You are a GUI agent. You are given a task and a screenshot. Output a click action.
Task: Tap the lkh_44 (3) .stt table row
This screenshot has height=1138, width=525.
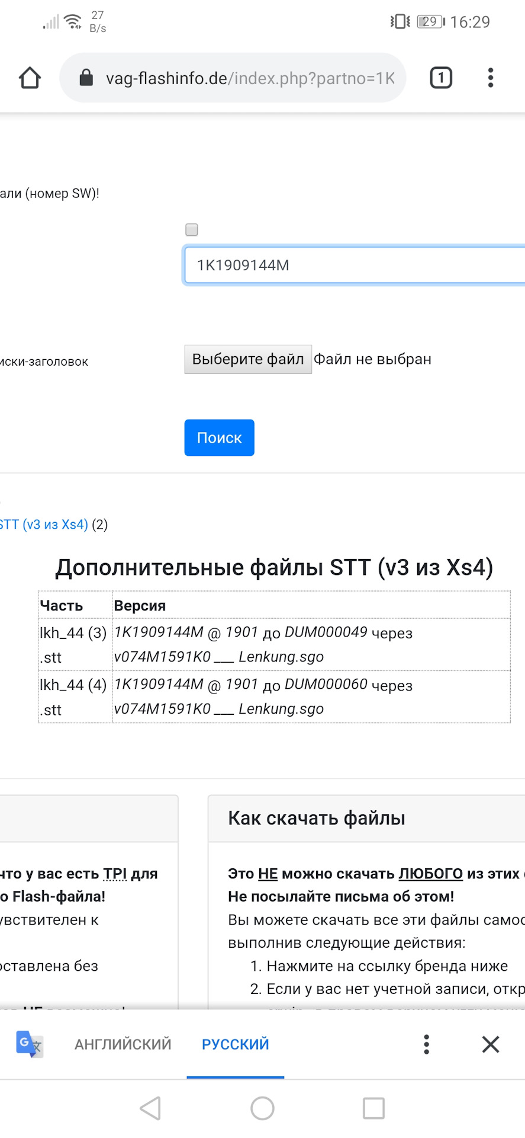tap(274, 645)
